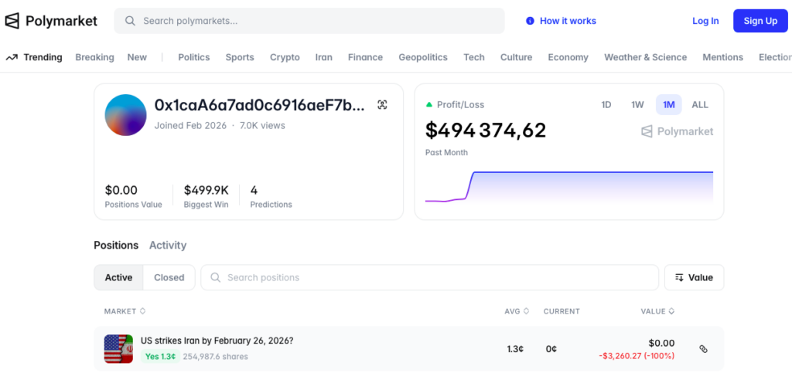Click the Log In link
Image resolution: width=792 pixels, height=373 pixels.
(705, 21)
